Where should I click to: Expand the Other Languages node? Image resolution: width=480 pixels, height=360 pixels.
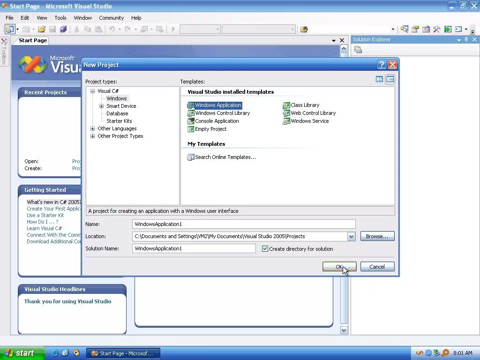[92, 128]
